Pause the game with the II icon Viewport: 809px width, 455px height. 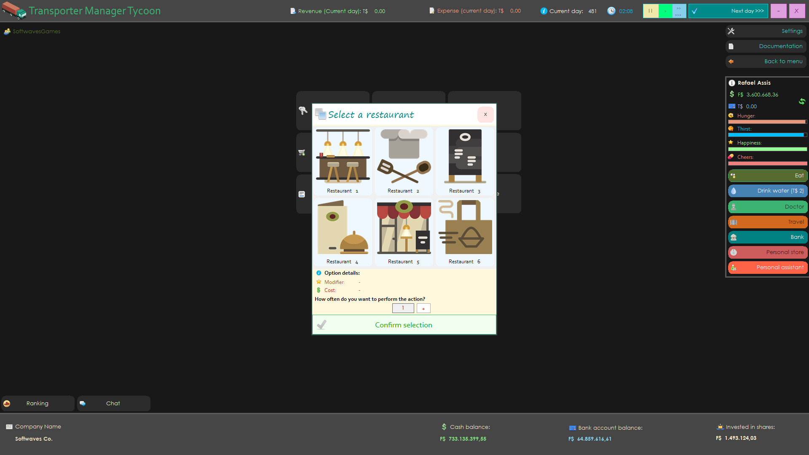[x=651, y=11]
